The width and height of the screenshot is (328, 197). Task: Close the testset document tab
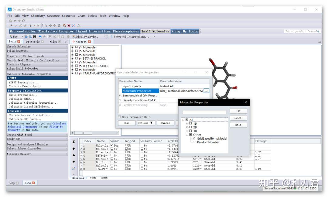click(89, 42)
